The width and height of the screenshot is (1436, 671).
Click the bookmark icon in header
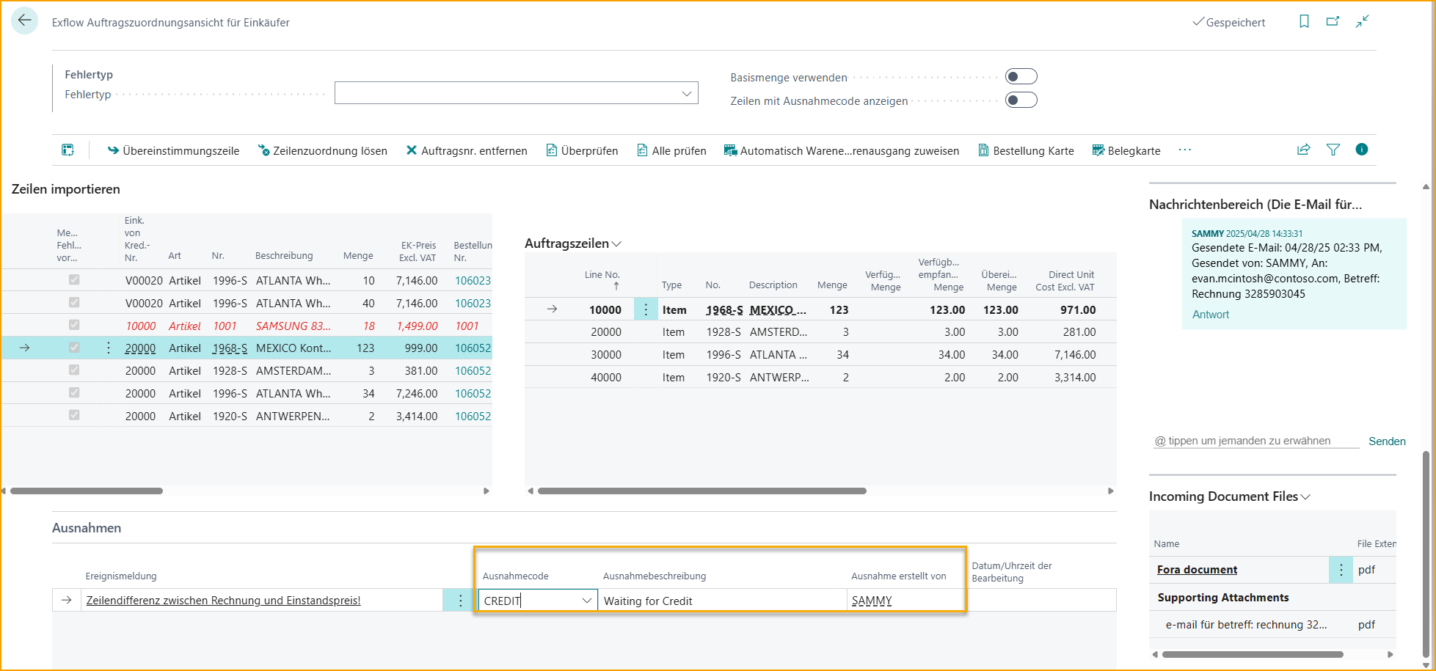click(x=1304, y=22)
